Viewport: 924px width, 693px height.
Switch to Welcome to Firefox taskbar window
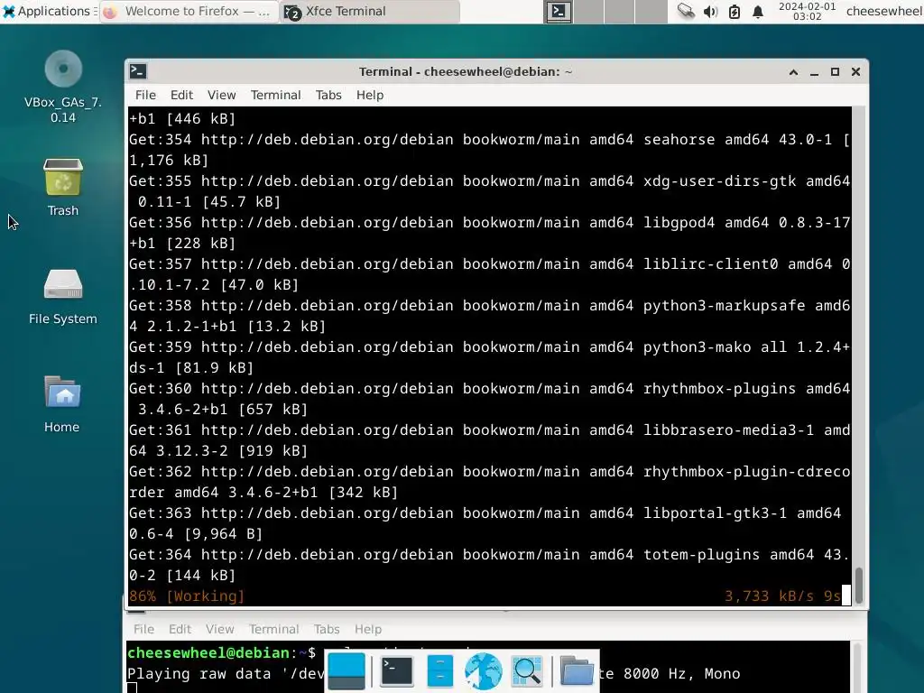[189, 11]
